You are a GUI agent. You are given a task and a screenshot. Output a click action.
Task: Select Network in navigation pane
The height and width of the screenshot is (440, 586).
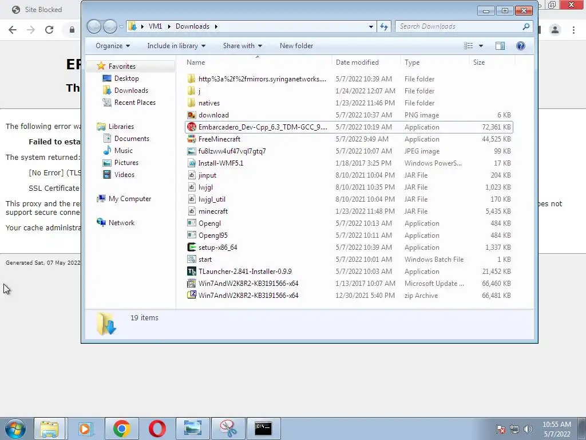pos(121,223)
